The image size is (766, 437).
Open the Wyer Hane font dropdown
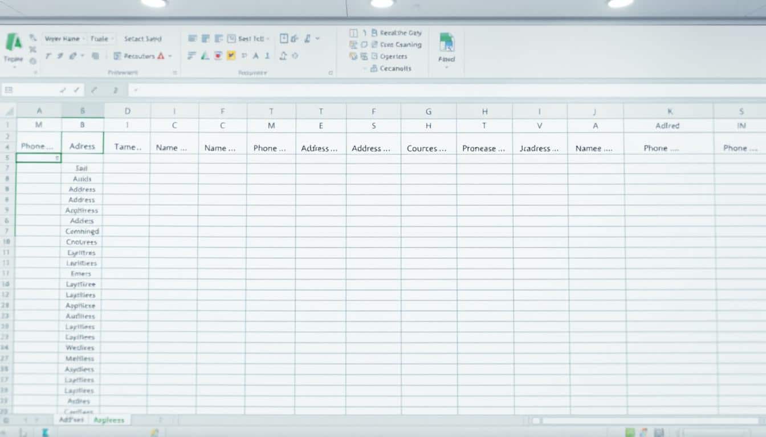[x=84, y=39]
